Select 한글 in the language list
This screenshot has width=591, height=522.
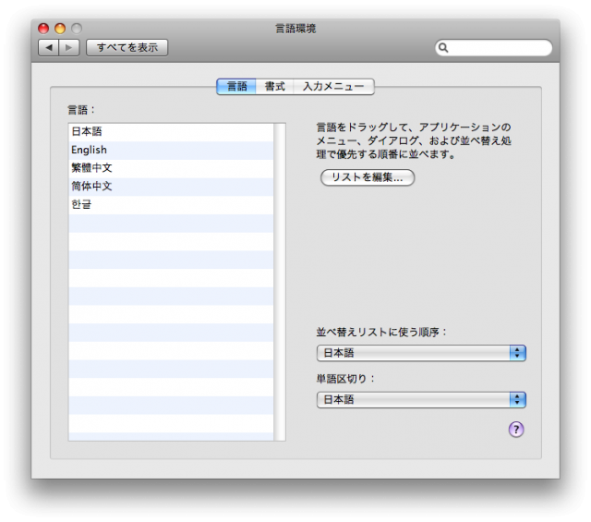171,205
